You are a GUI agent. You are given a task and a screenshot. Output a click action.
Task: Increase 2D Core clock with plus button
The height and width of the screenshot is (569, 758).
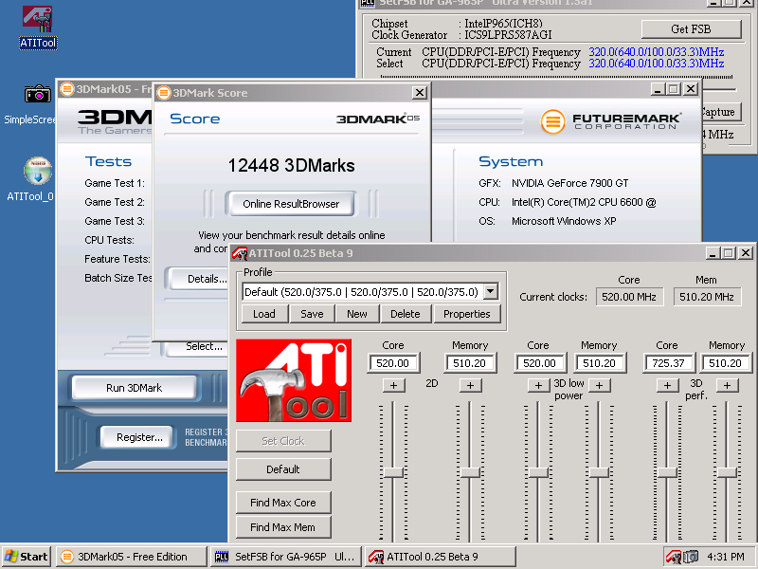tap(393, 385)
